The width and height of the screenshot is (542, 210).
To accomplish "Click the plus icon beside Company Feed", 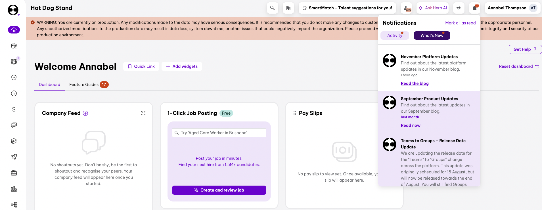I will point(85,113).
